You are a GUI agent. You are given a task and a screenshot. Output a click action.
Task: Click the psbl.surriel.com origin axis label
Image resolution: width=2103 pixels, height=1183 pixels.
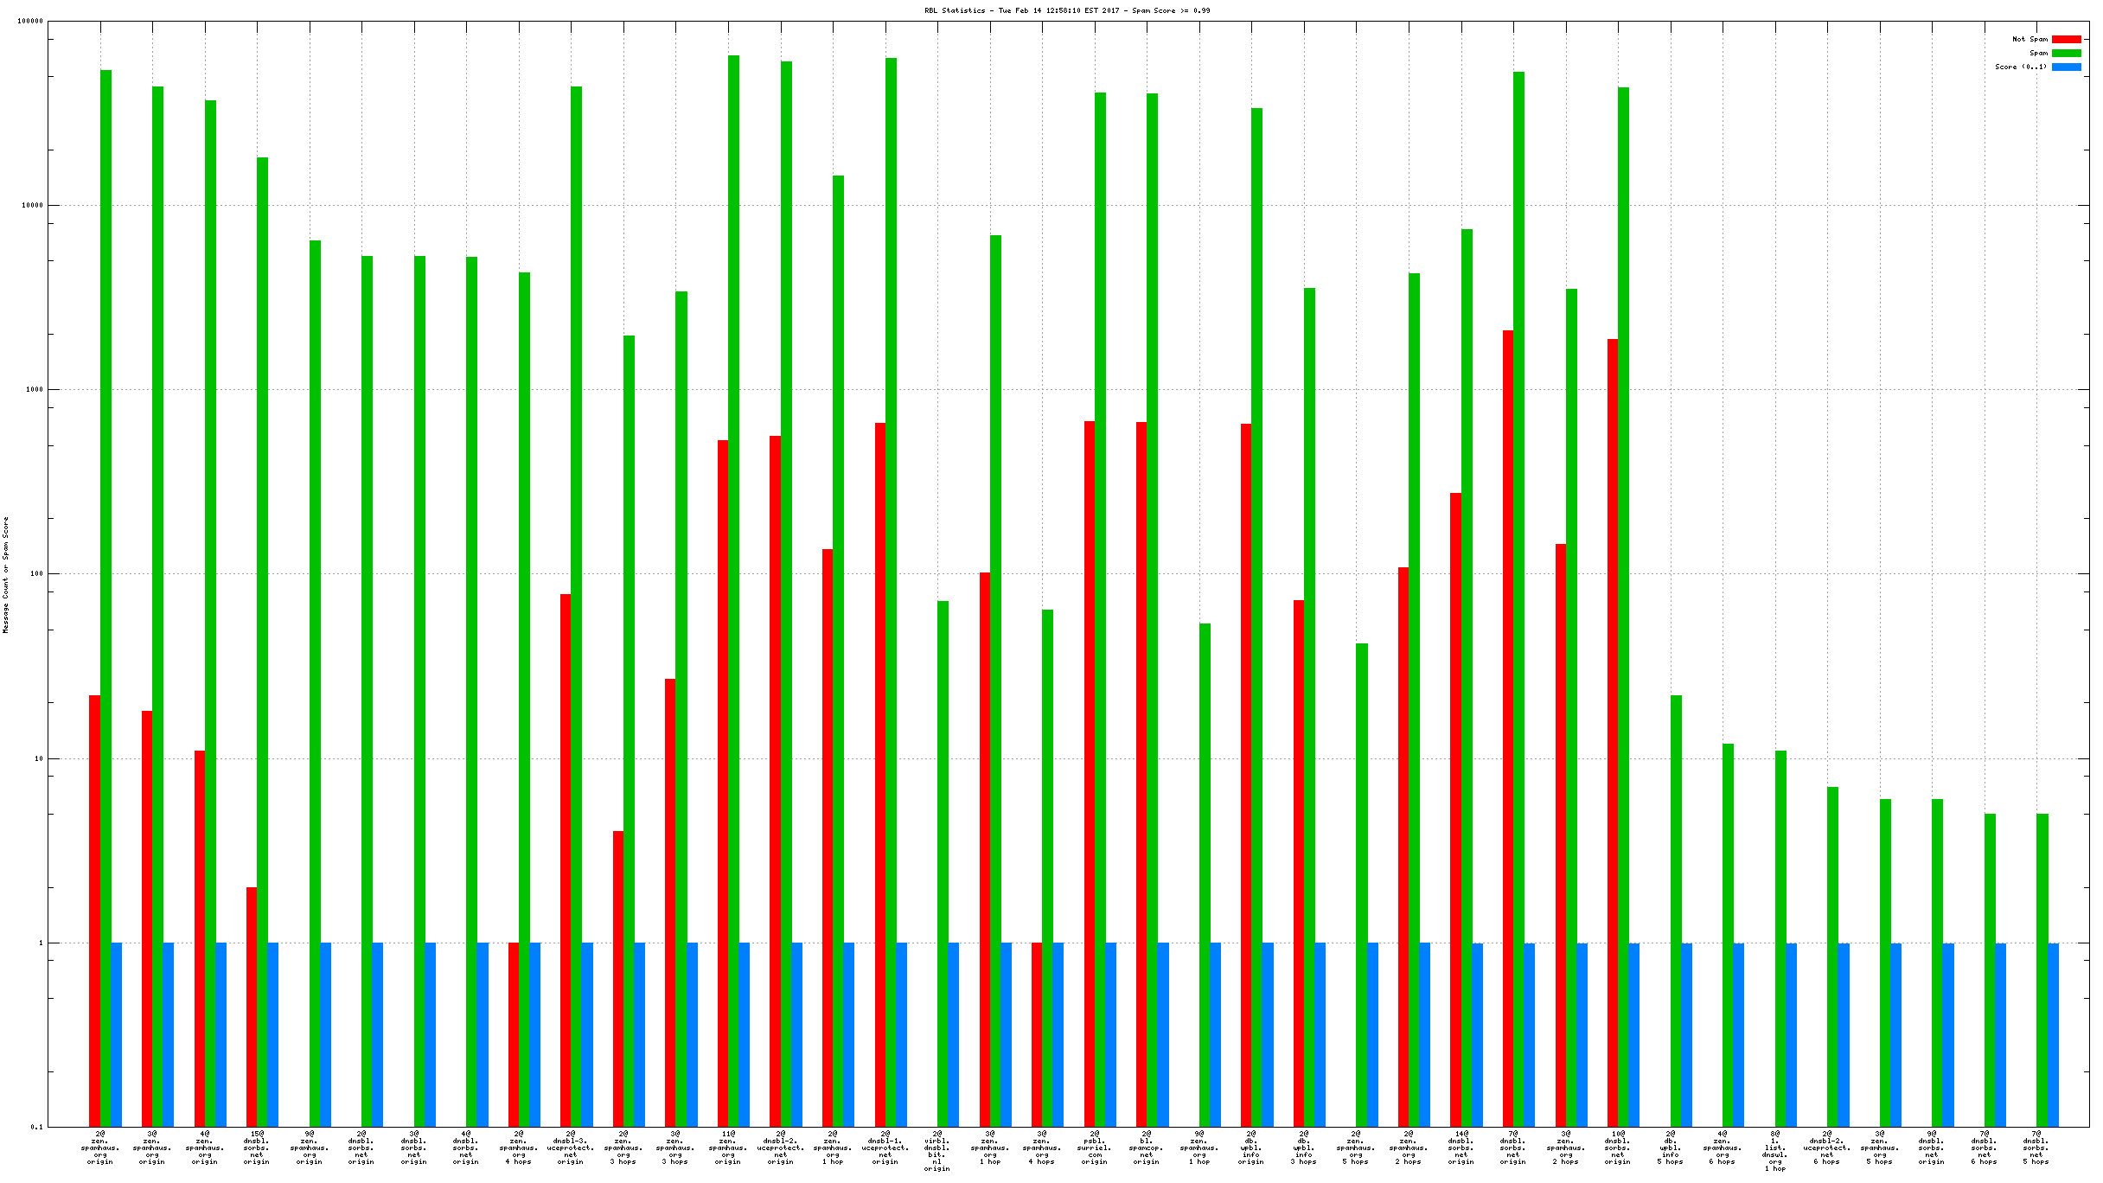click(x=1094, y=1148)
